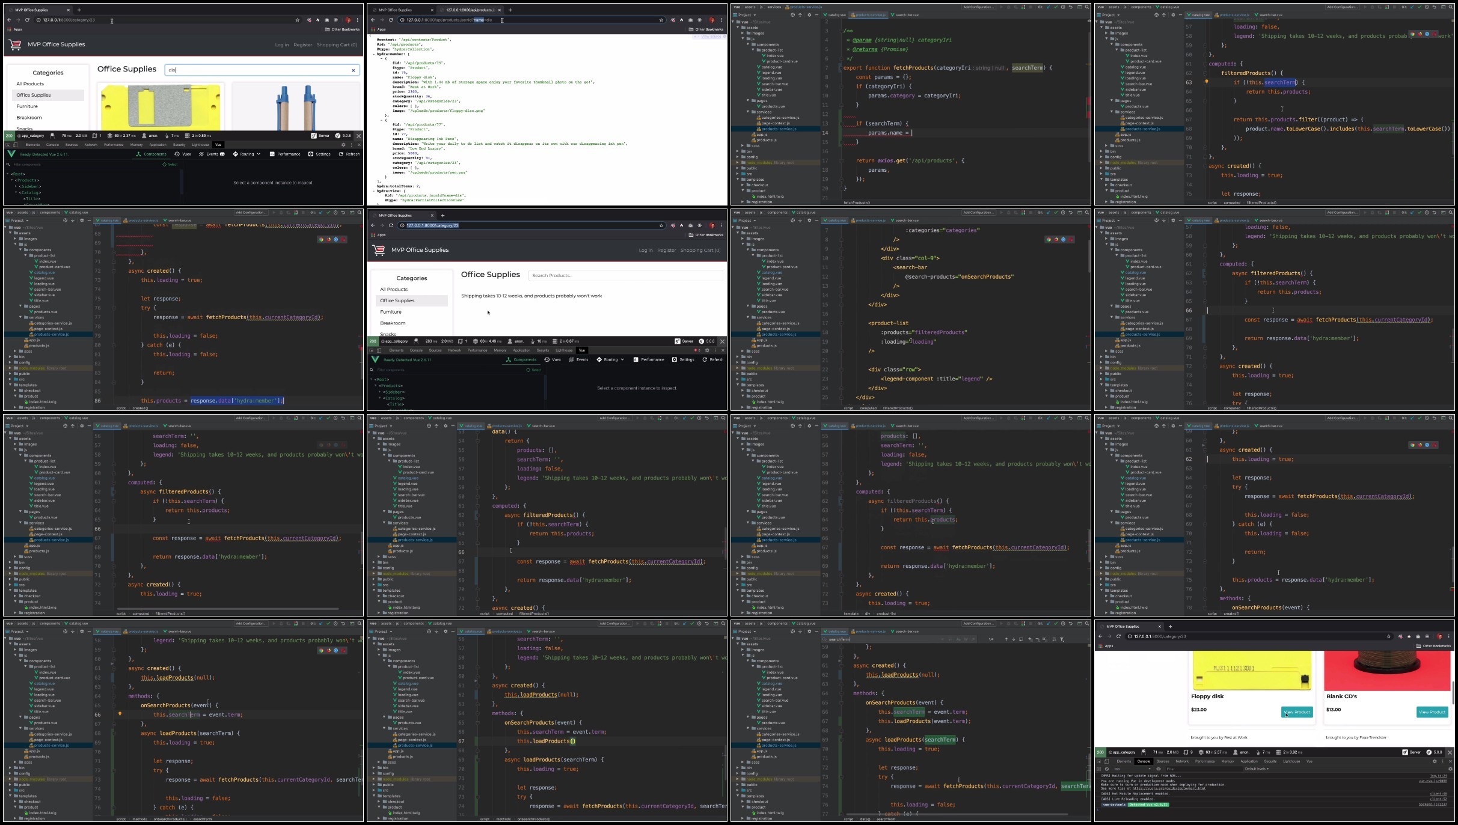Bookmark the products.jsonld page with the star

(661, 20)
